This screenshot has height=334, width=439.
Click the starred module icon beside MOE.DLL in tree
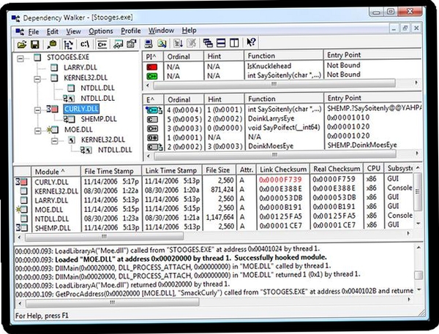click(53, 130)
